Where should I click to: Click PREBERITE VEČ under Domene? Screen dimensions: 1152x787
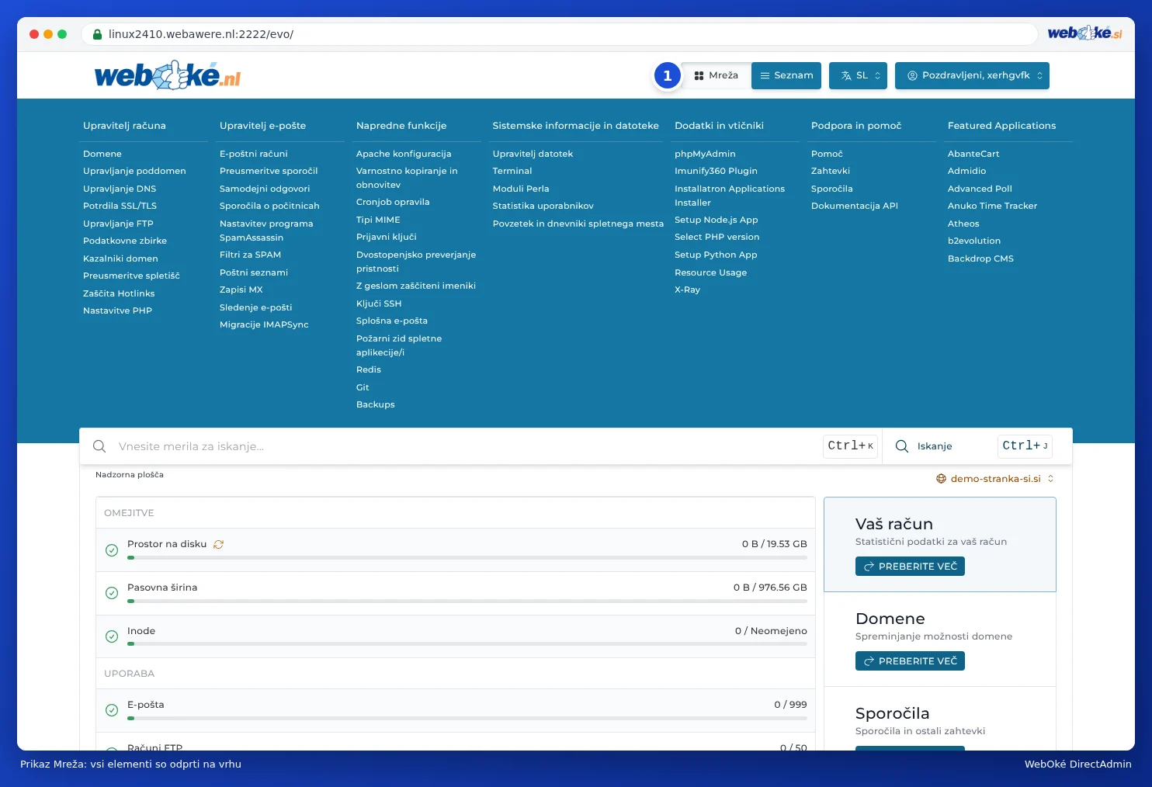click(910, 661)
